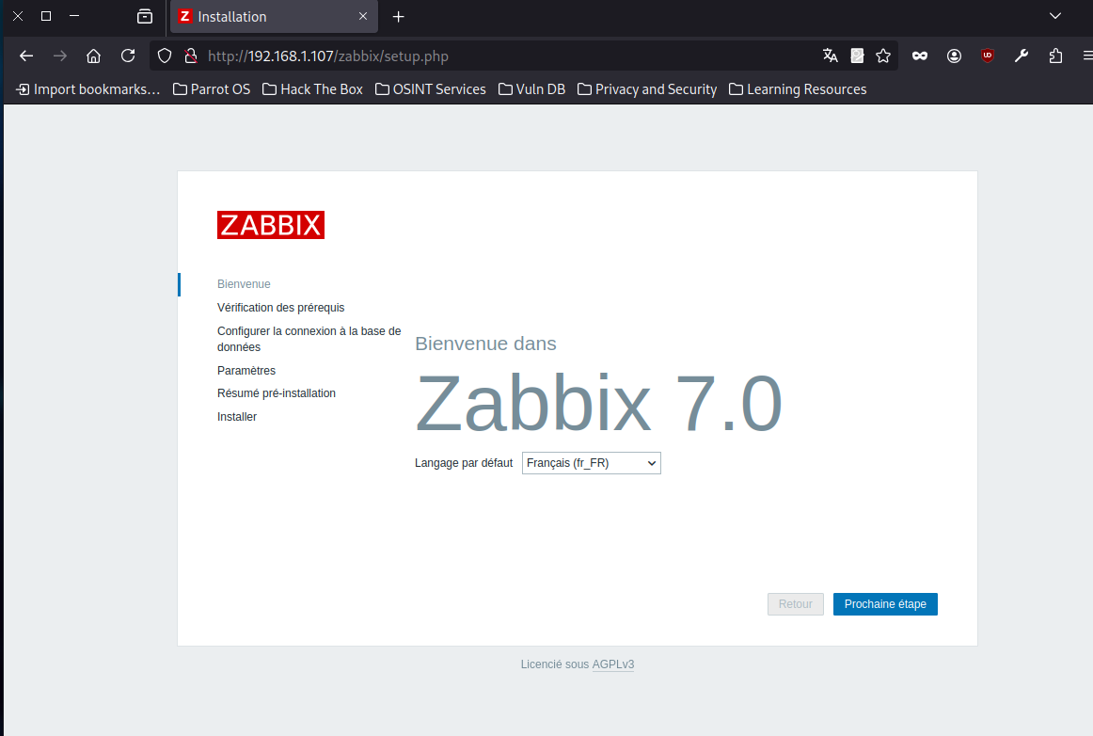Select the Installer setup step
The image size is (1093, 736).
tap(237, 417)
